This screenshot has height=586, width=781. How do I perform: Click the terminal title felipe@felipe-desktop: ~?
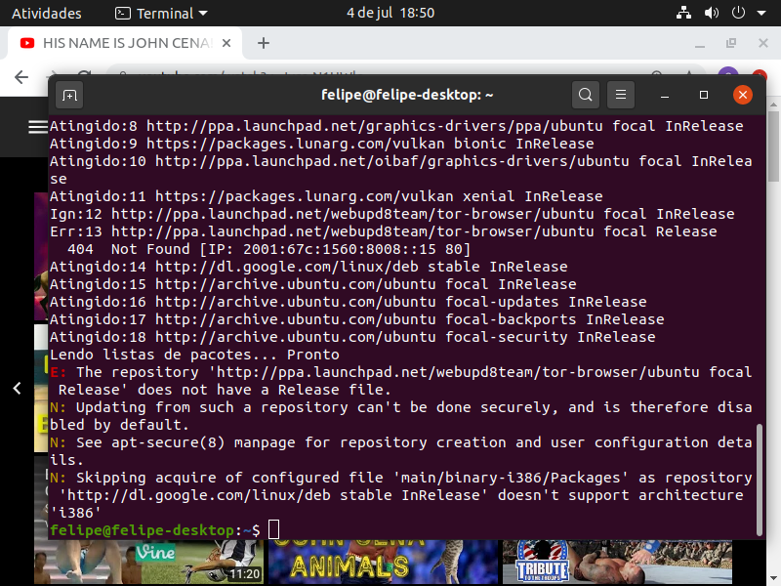[407, 95]
